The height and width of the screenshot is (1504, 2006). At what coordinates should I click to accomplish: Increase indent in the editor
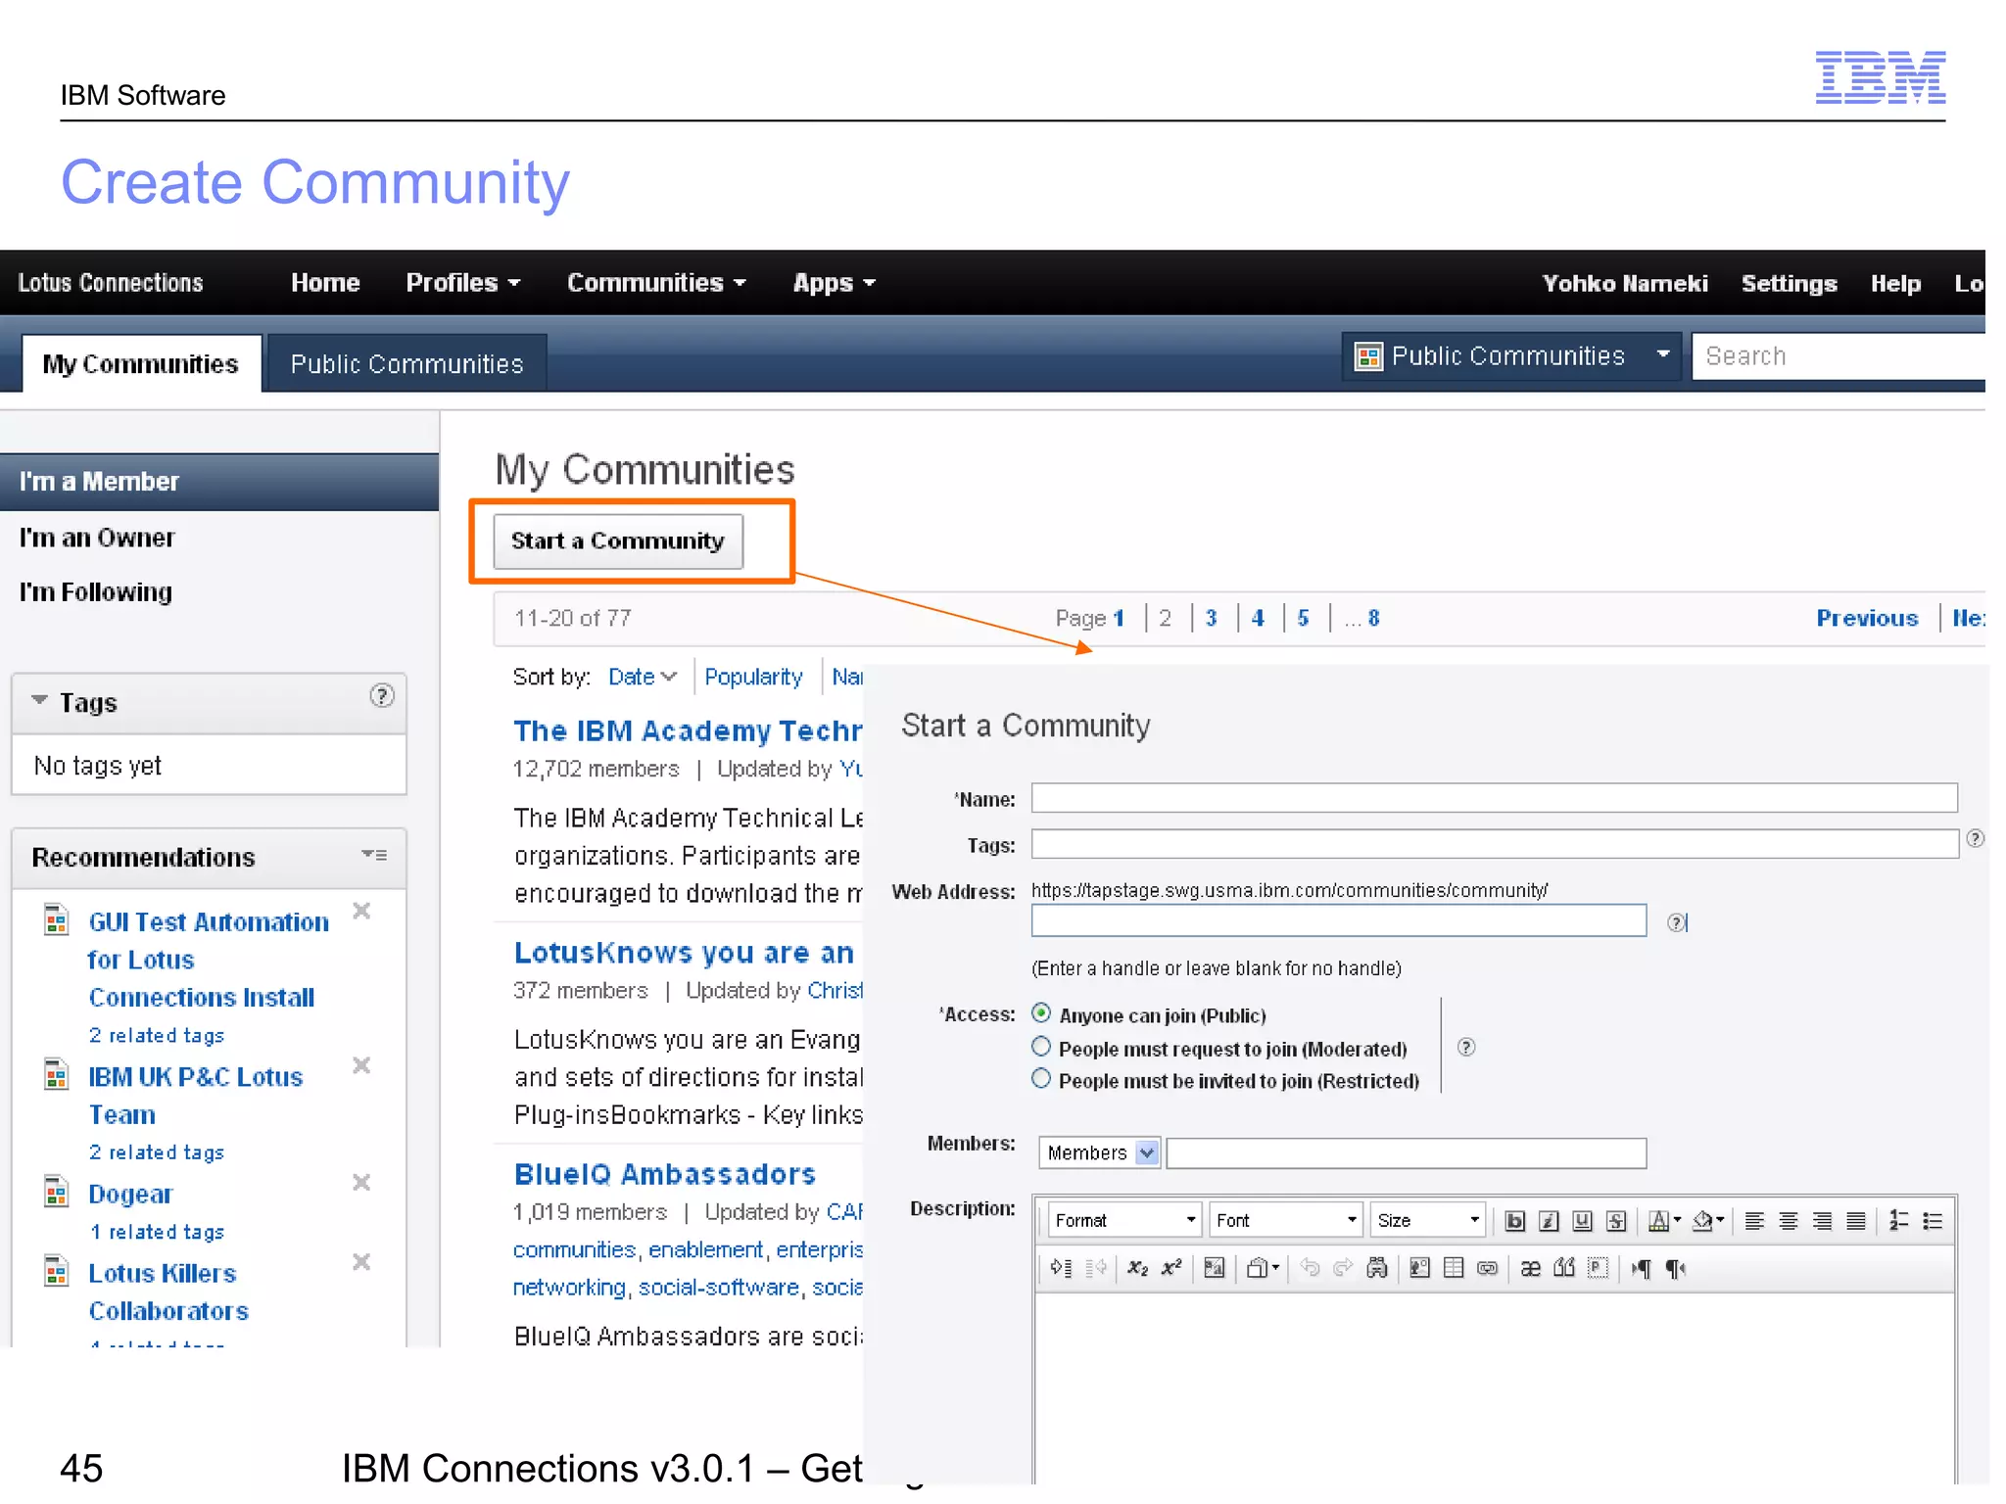1061,1268
